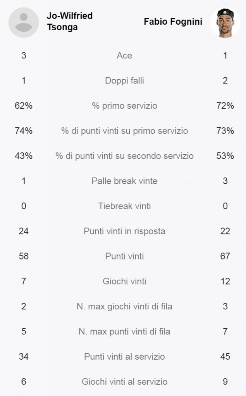Select the Tiebreak vinti label

point(124,206)
